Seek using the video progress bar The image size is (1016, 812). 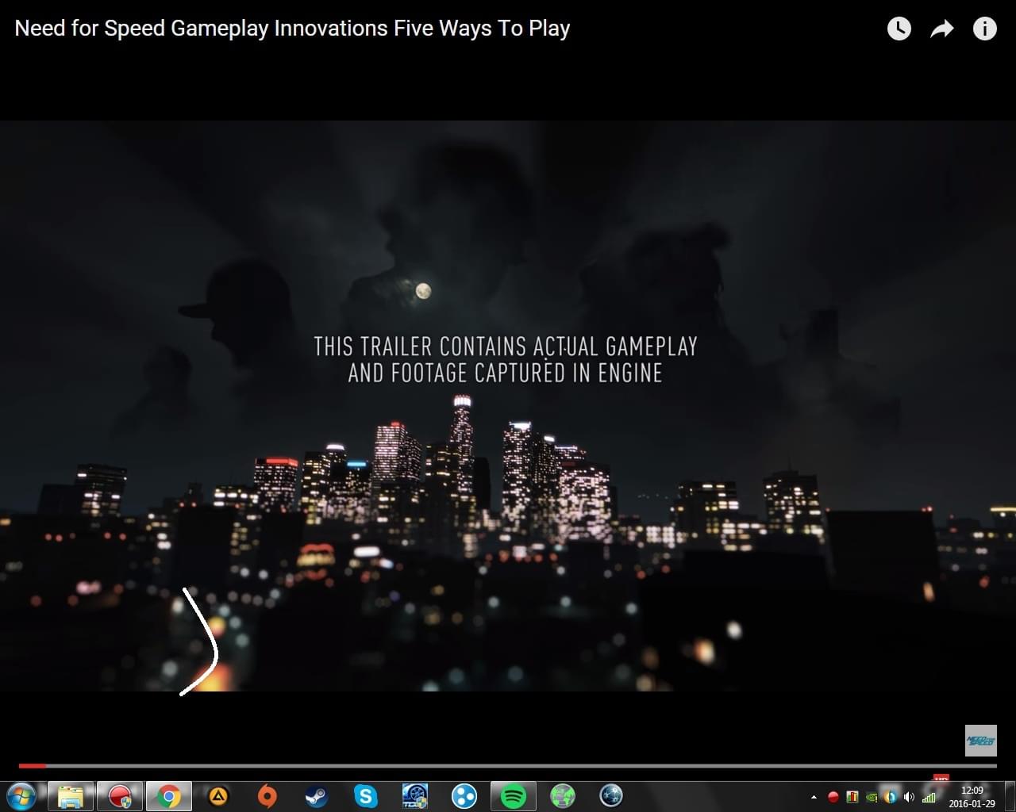click(x=508, y=766)
